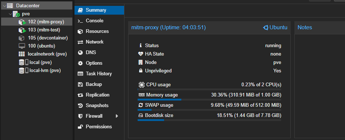The height and width of the screenshot is (140, 345).
Task: Click the pve node icon with green check
Action: [x=16, y=14]
